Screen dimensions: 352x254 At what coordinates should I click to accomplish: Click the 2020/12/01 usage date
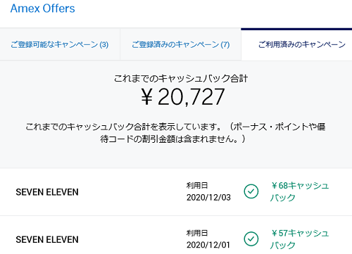208,245
